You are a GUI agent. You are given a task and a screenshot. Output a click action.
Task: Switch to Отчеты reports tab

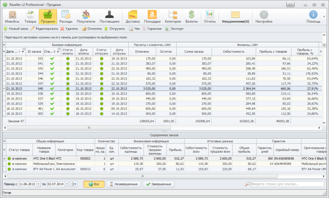click(x=210, y=17)
